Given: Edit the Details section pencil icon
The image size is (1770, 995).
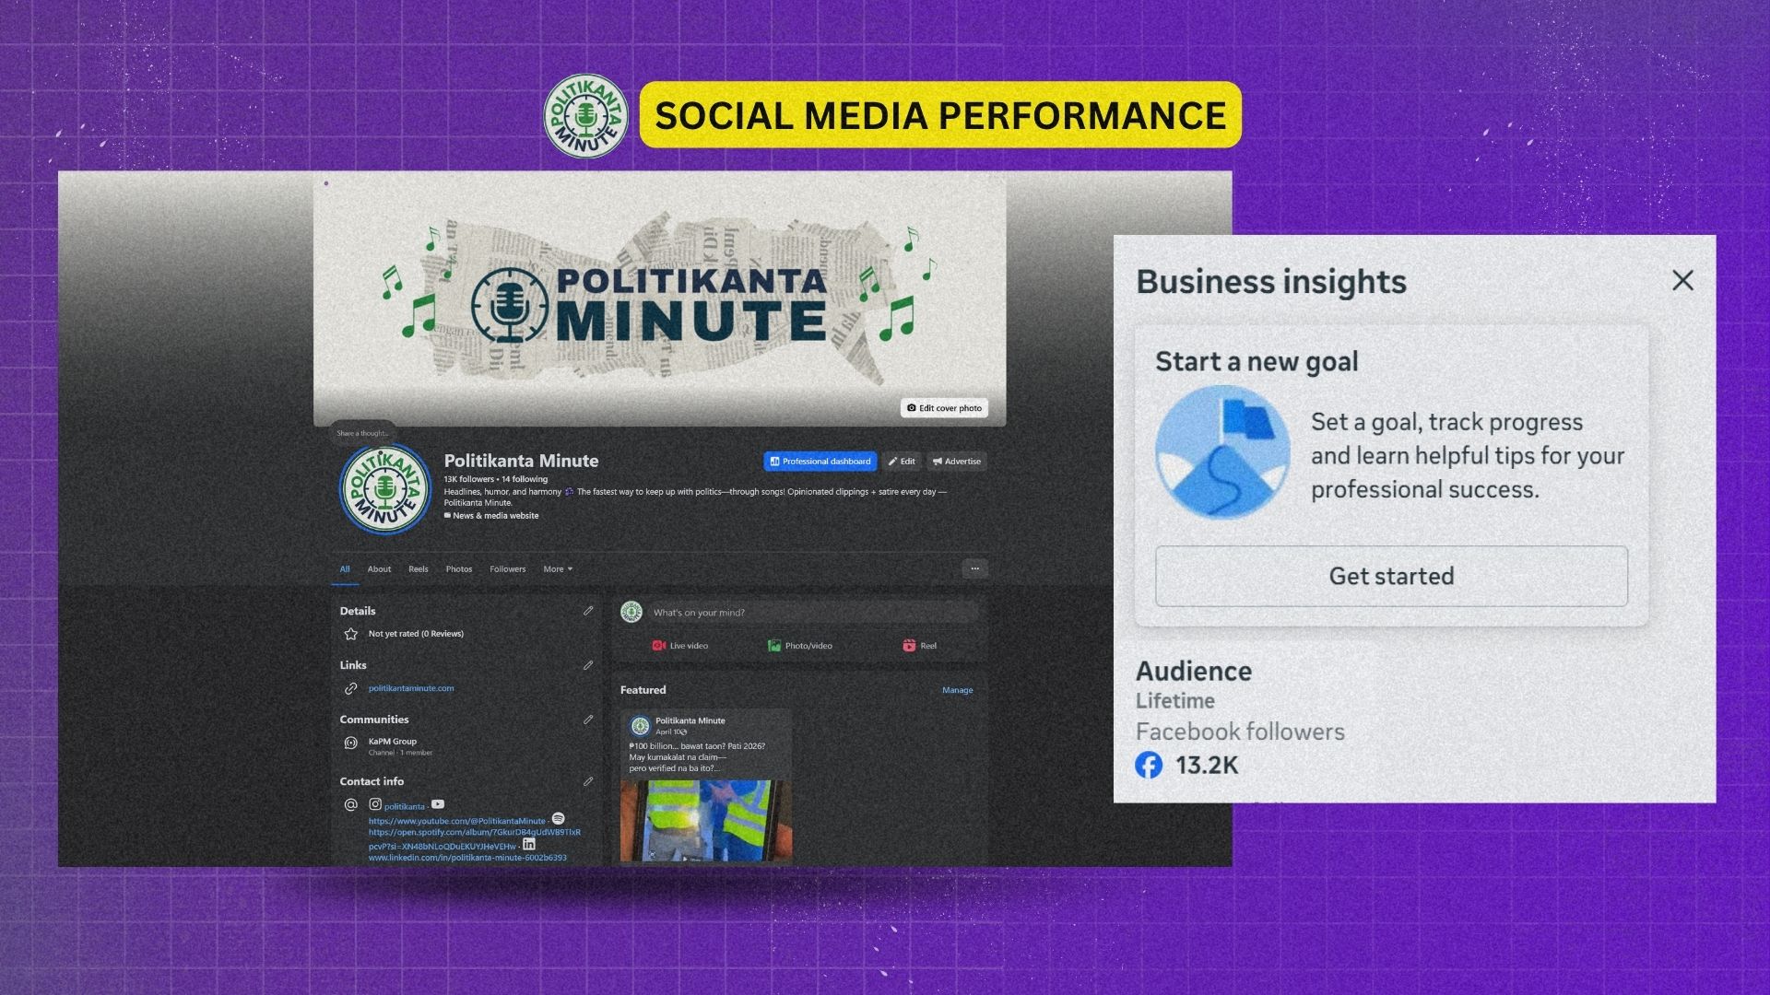Looking at the screenshot, I should pos(588,611).
